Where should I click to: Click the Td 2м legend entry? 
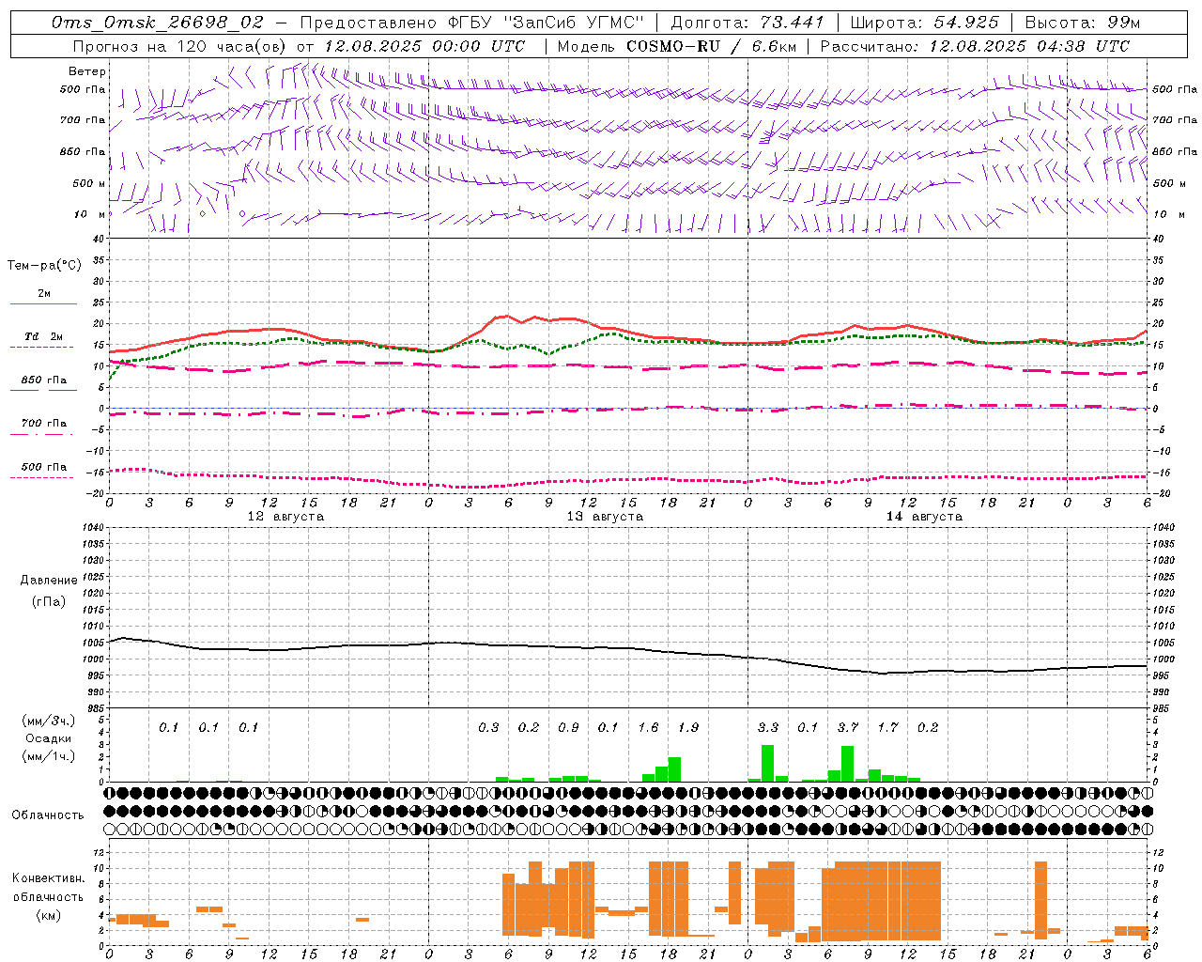coord(43,336)
